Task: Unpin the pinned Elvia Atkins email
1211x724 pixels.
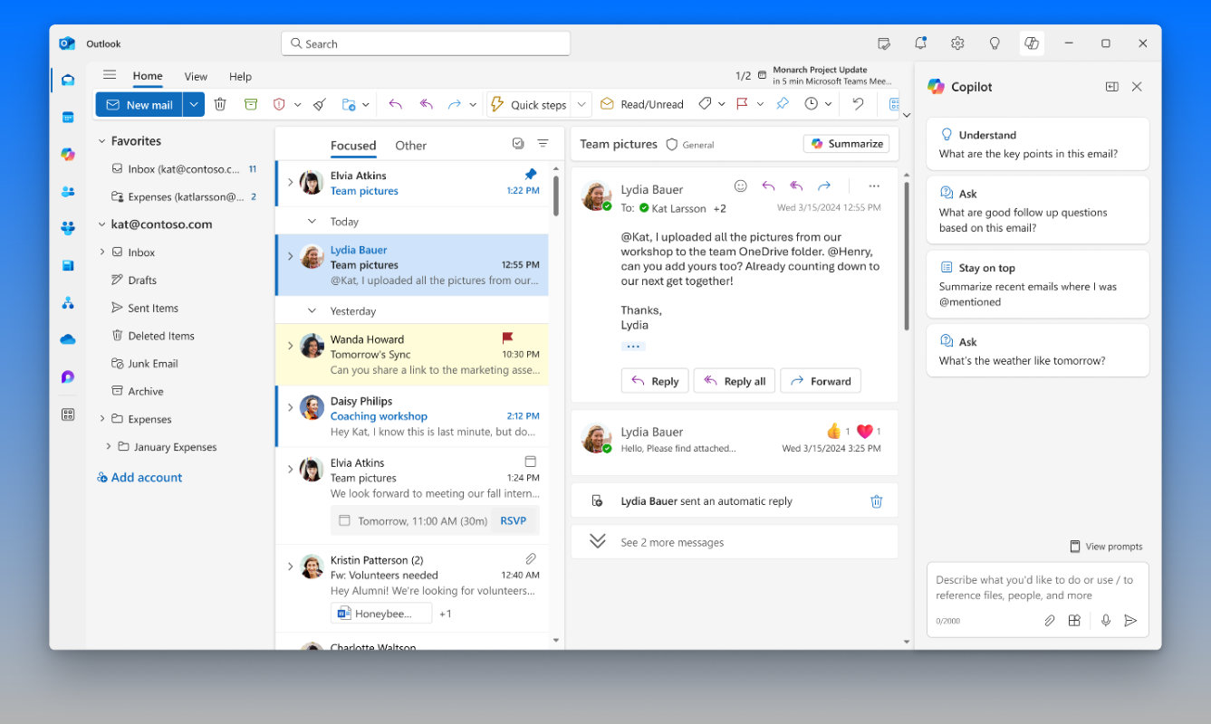Action: [x=531, y=175]
